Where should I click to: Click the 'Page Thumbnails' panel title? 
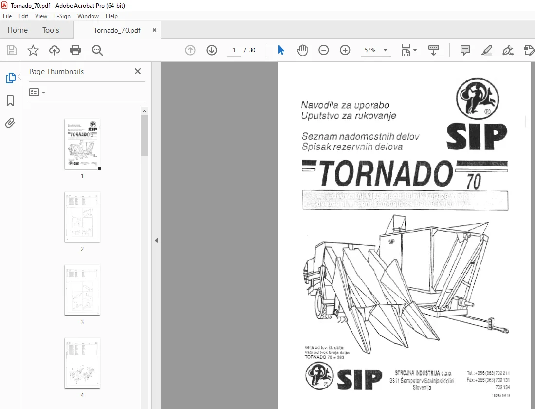56,72
